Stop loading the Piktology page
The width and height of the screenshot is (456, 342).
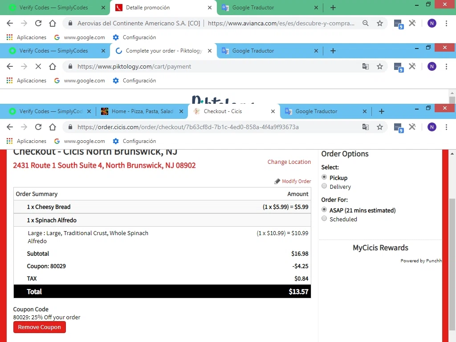38,67
